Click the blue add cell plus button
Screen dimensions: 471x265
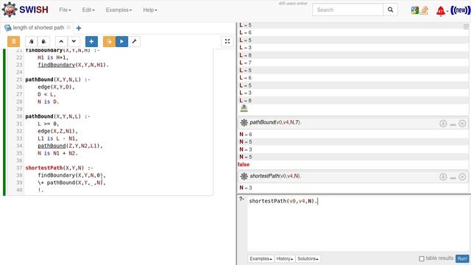(91, 41)
